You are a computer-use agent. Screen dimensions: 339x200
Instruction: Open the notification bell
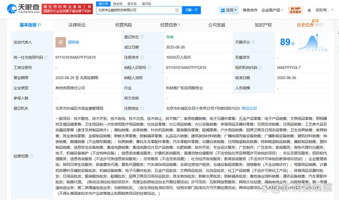tap(309, 10)
